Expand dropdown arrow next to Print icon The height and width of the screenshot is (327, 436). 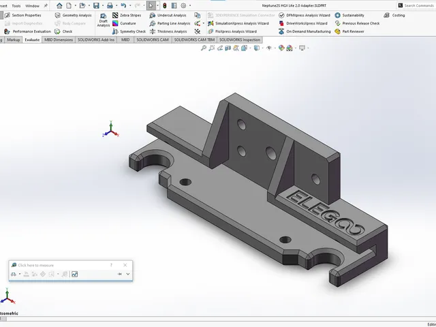coord(116,5)
